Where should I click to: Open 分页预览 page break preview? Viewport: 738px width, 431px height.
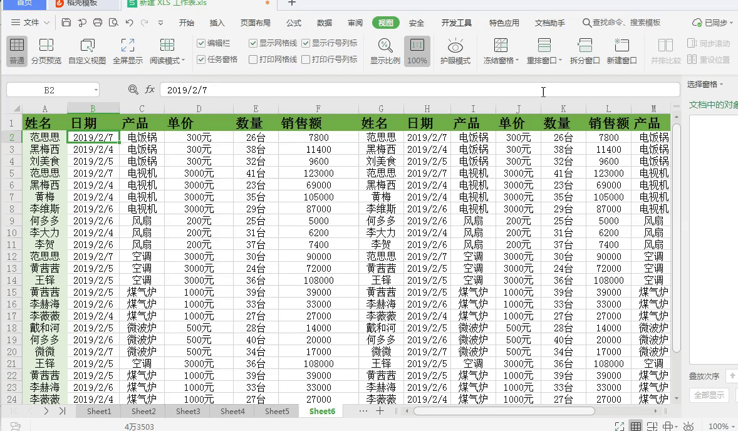pos(46,51)
